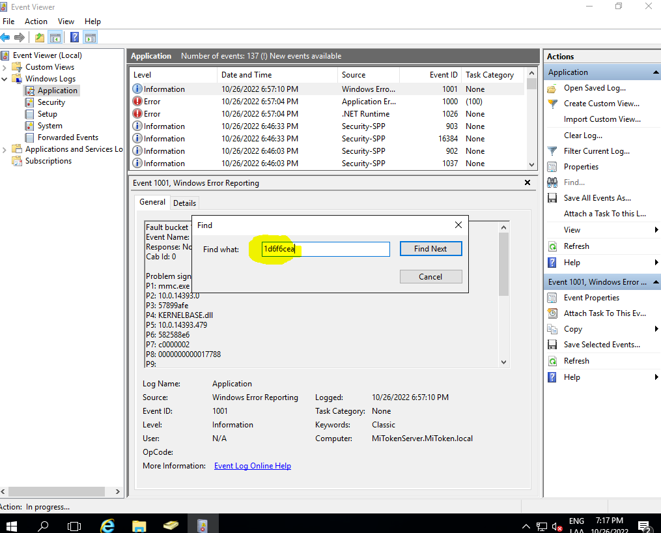Expand Applications and Services Logs node

point(4,150)
